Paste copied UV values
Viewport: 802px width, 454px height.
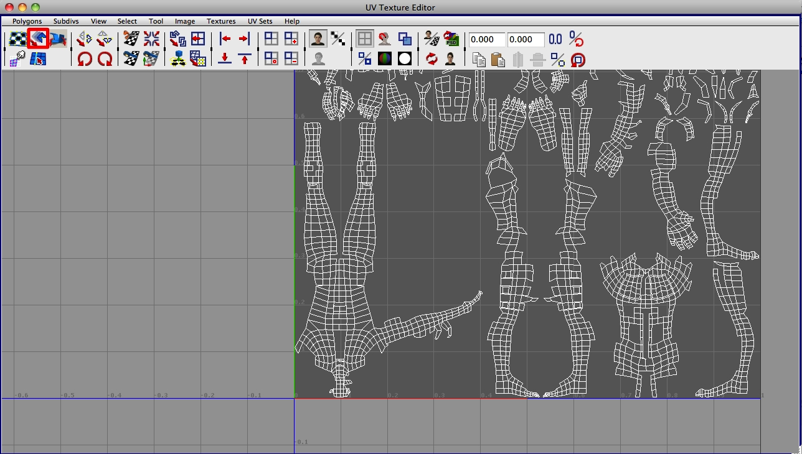(497, 59)
